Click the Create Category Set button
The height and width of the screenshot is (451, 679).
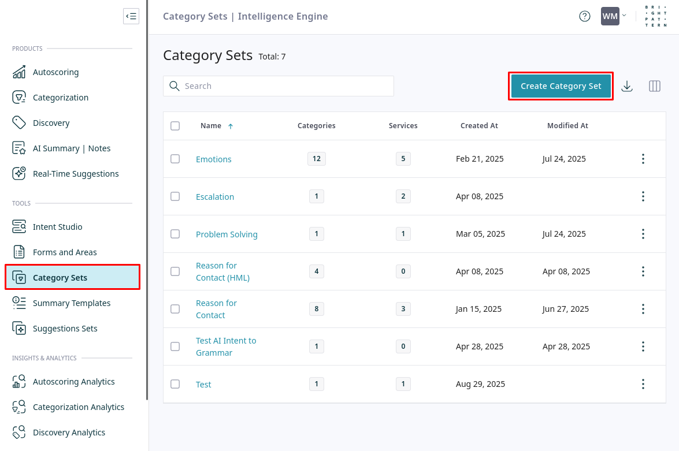click(x=561, y=86)
